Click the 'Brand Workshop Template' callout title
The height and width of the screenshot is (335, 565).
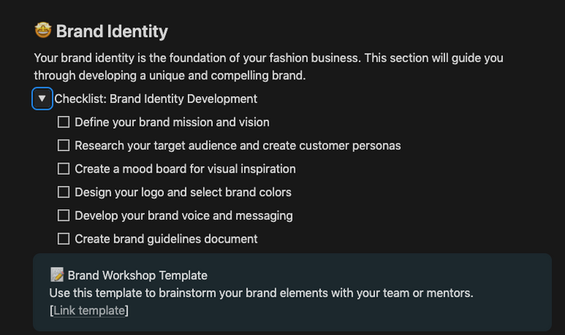[137, 275]
